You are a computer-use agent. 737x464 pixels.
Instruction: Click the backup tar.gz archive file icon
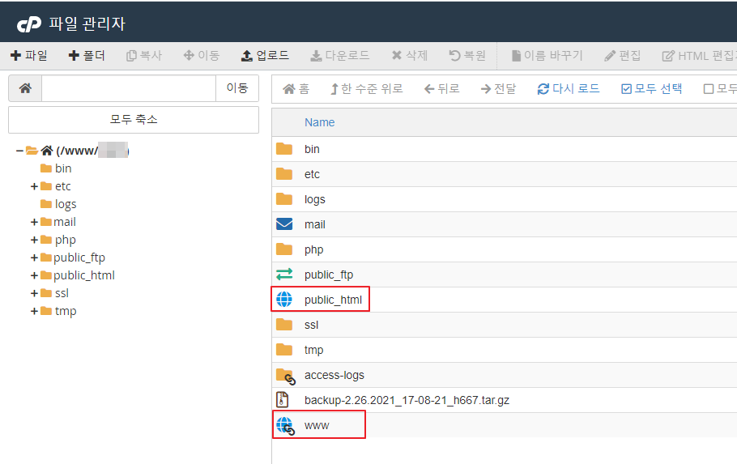click(283, 400)
